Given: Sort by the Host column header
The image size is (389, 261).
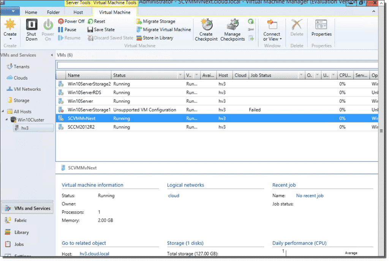Looking at the screenshot, I should [224, 75].
